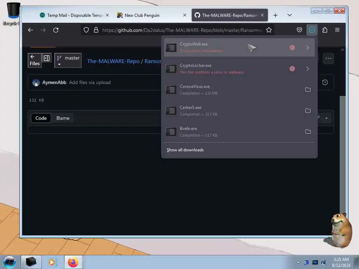Close the New Club Penguin tab
359x269 pixels.
point(185,15)
